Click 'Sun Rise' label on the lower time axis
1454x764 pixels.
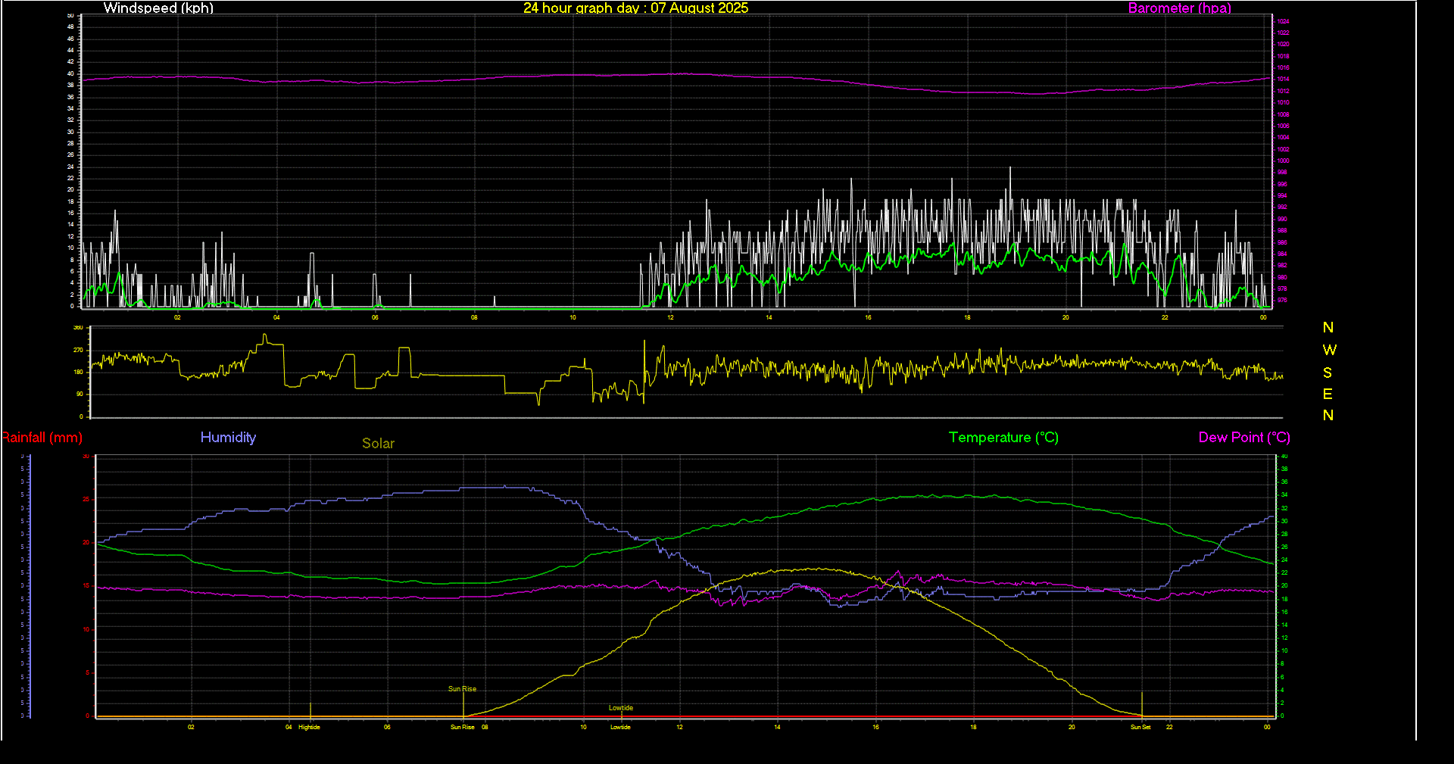(x=462, y=727)
